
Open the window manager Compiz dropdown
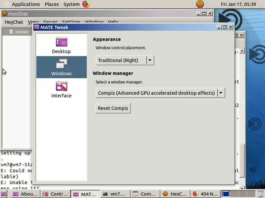160,93
